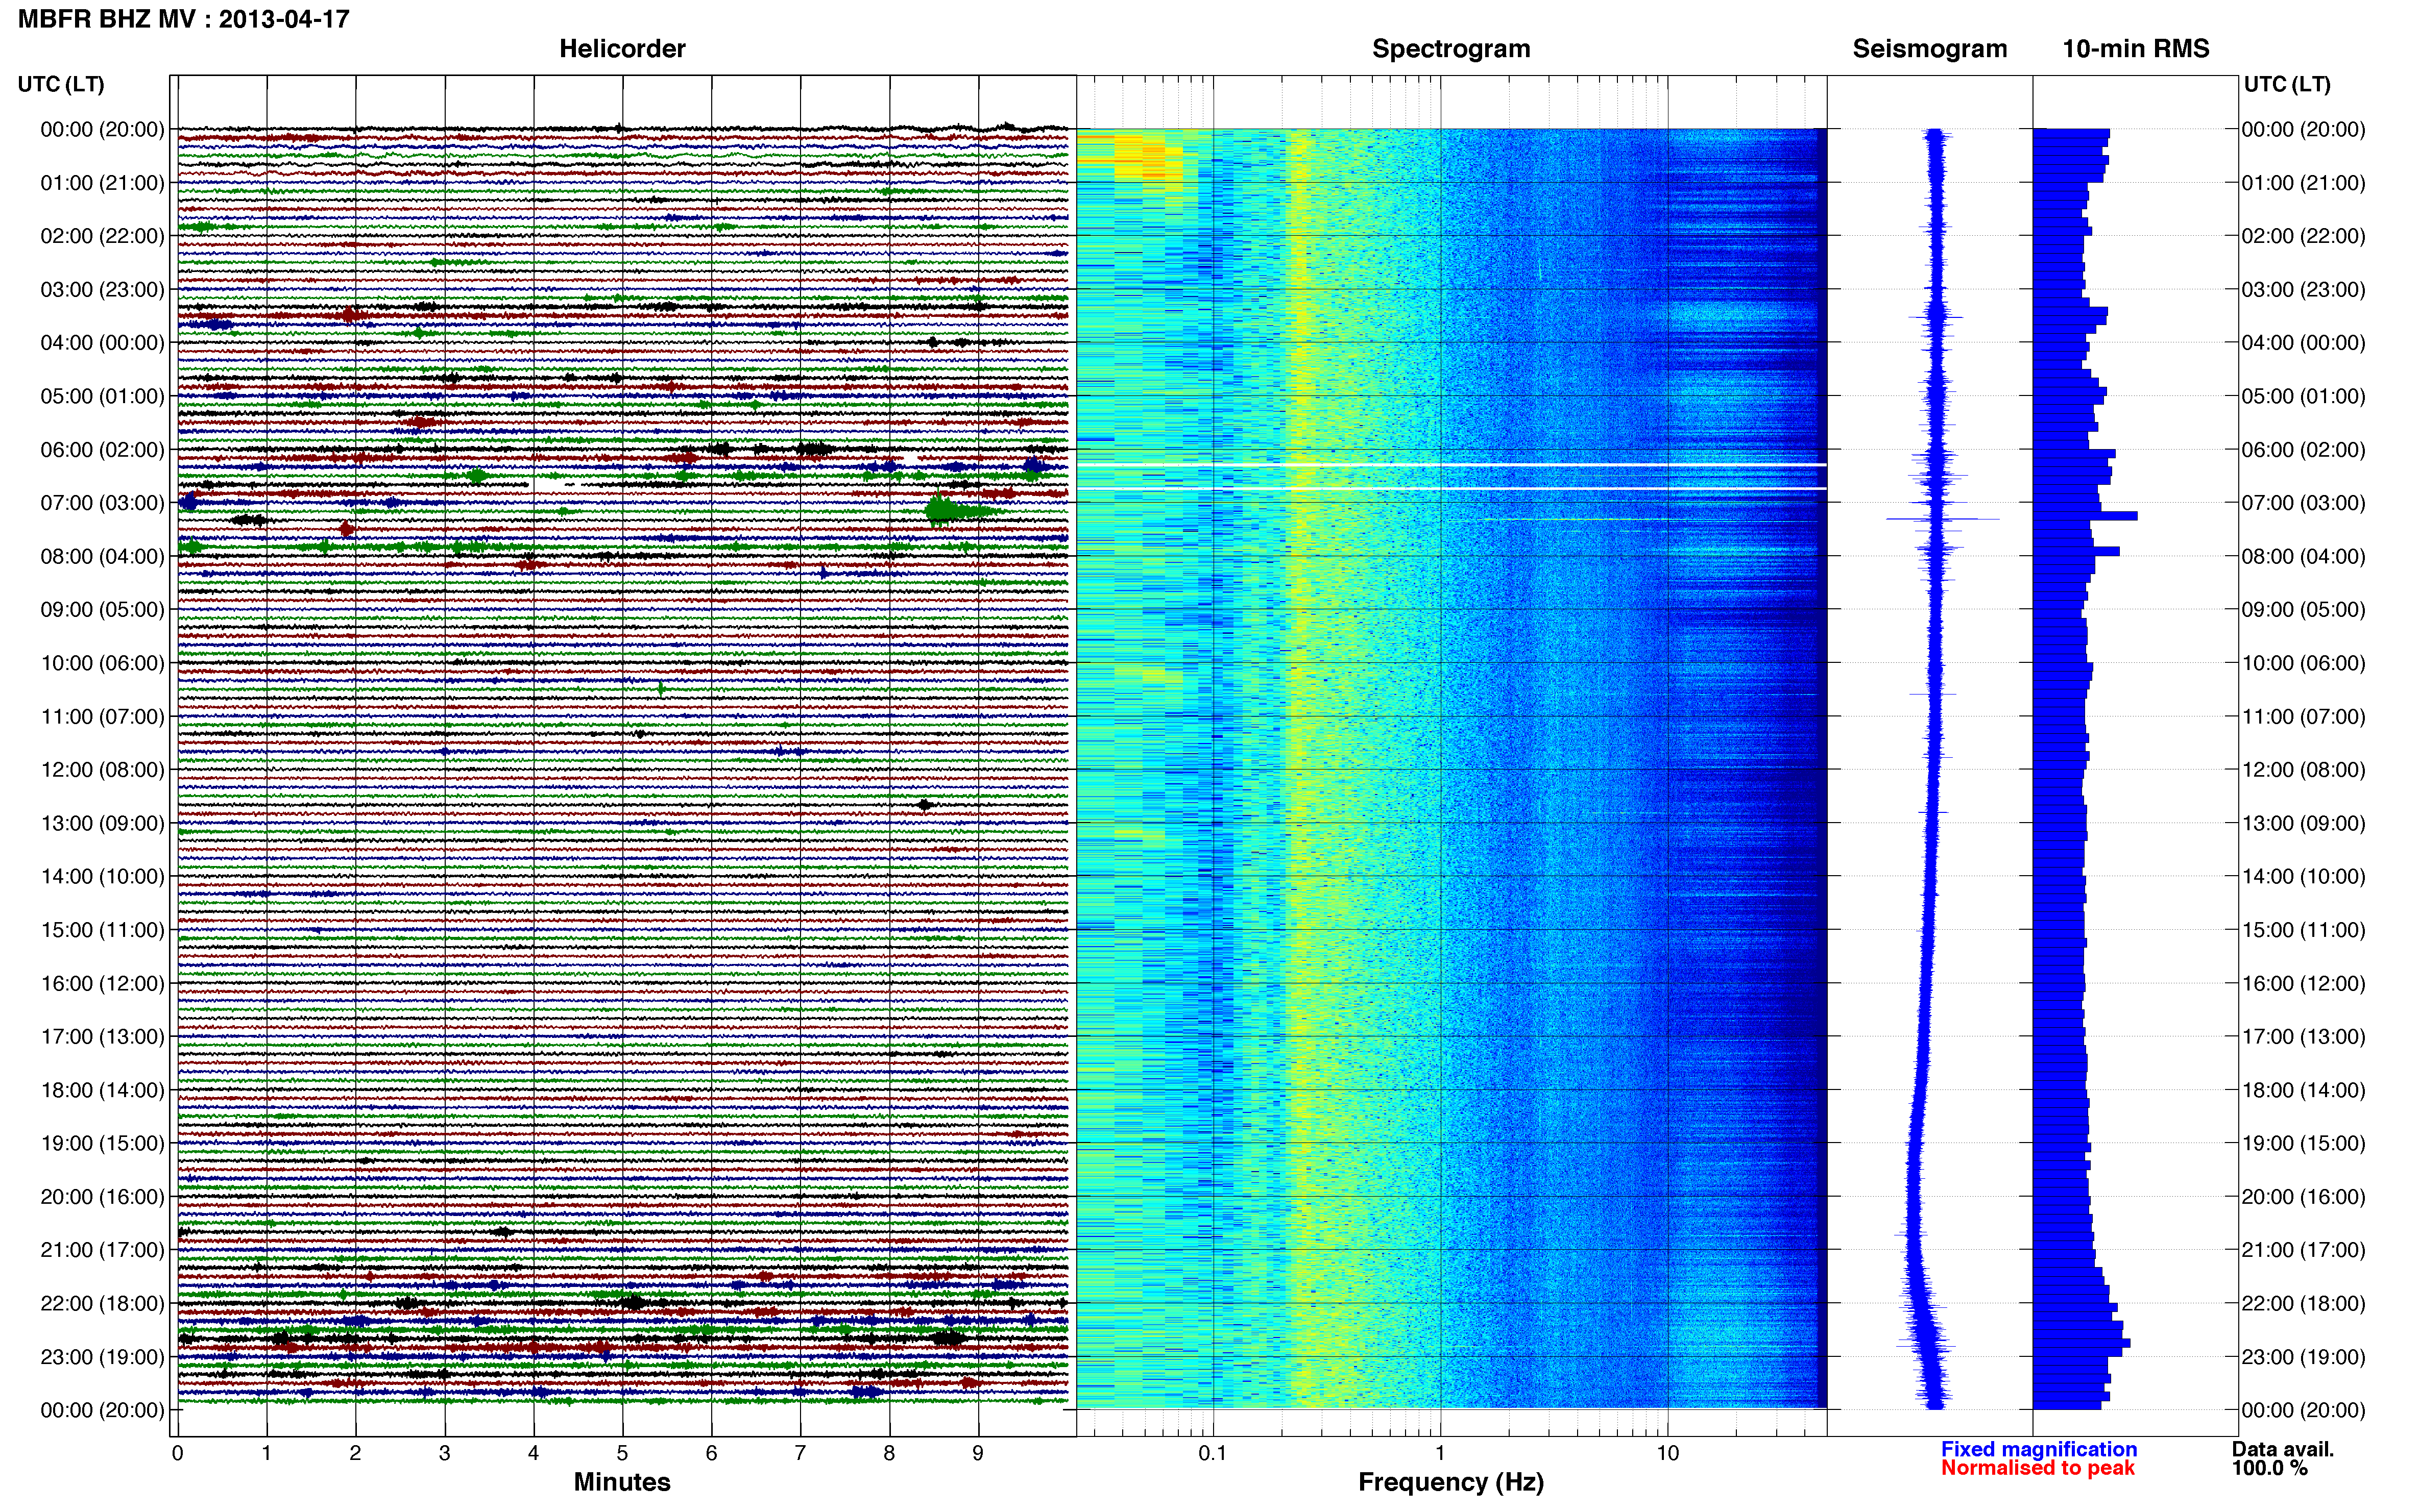2420x1512 pixels.
Task: Click the 'Normalised to peak' legend text
Action: point(2038,1468)
